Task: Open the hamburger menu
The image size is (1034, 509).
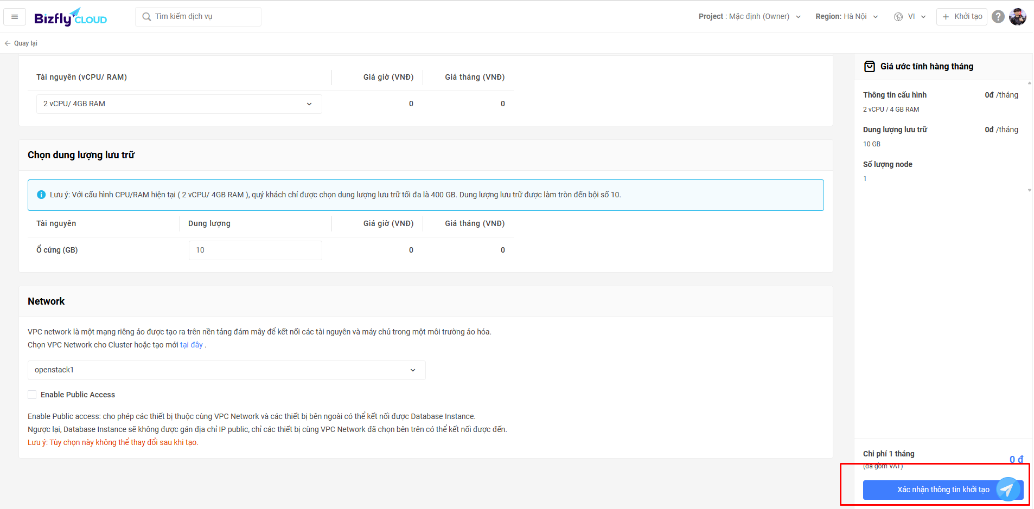Action: (x=15, y=17)
